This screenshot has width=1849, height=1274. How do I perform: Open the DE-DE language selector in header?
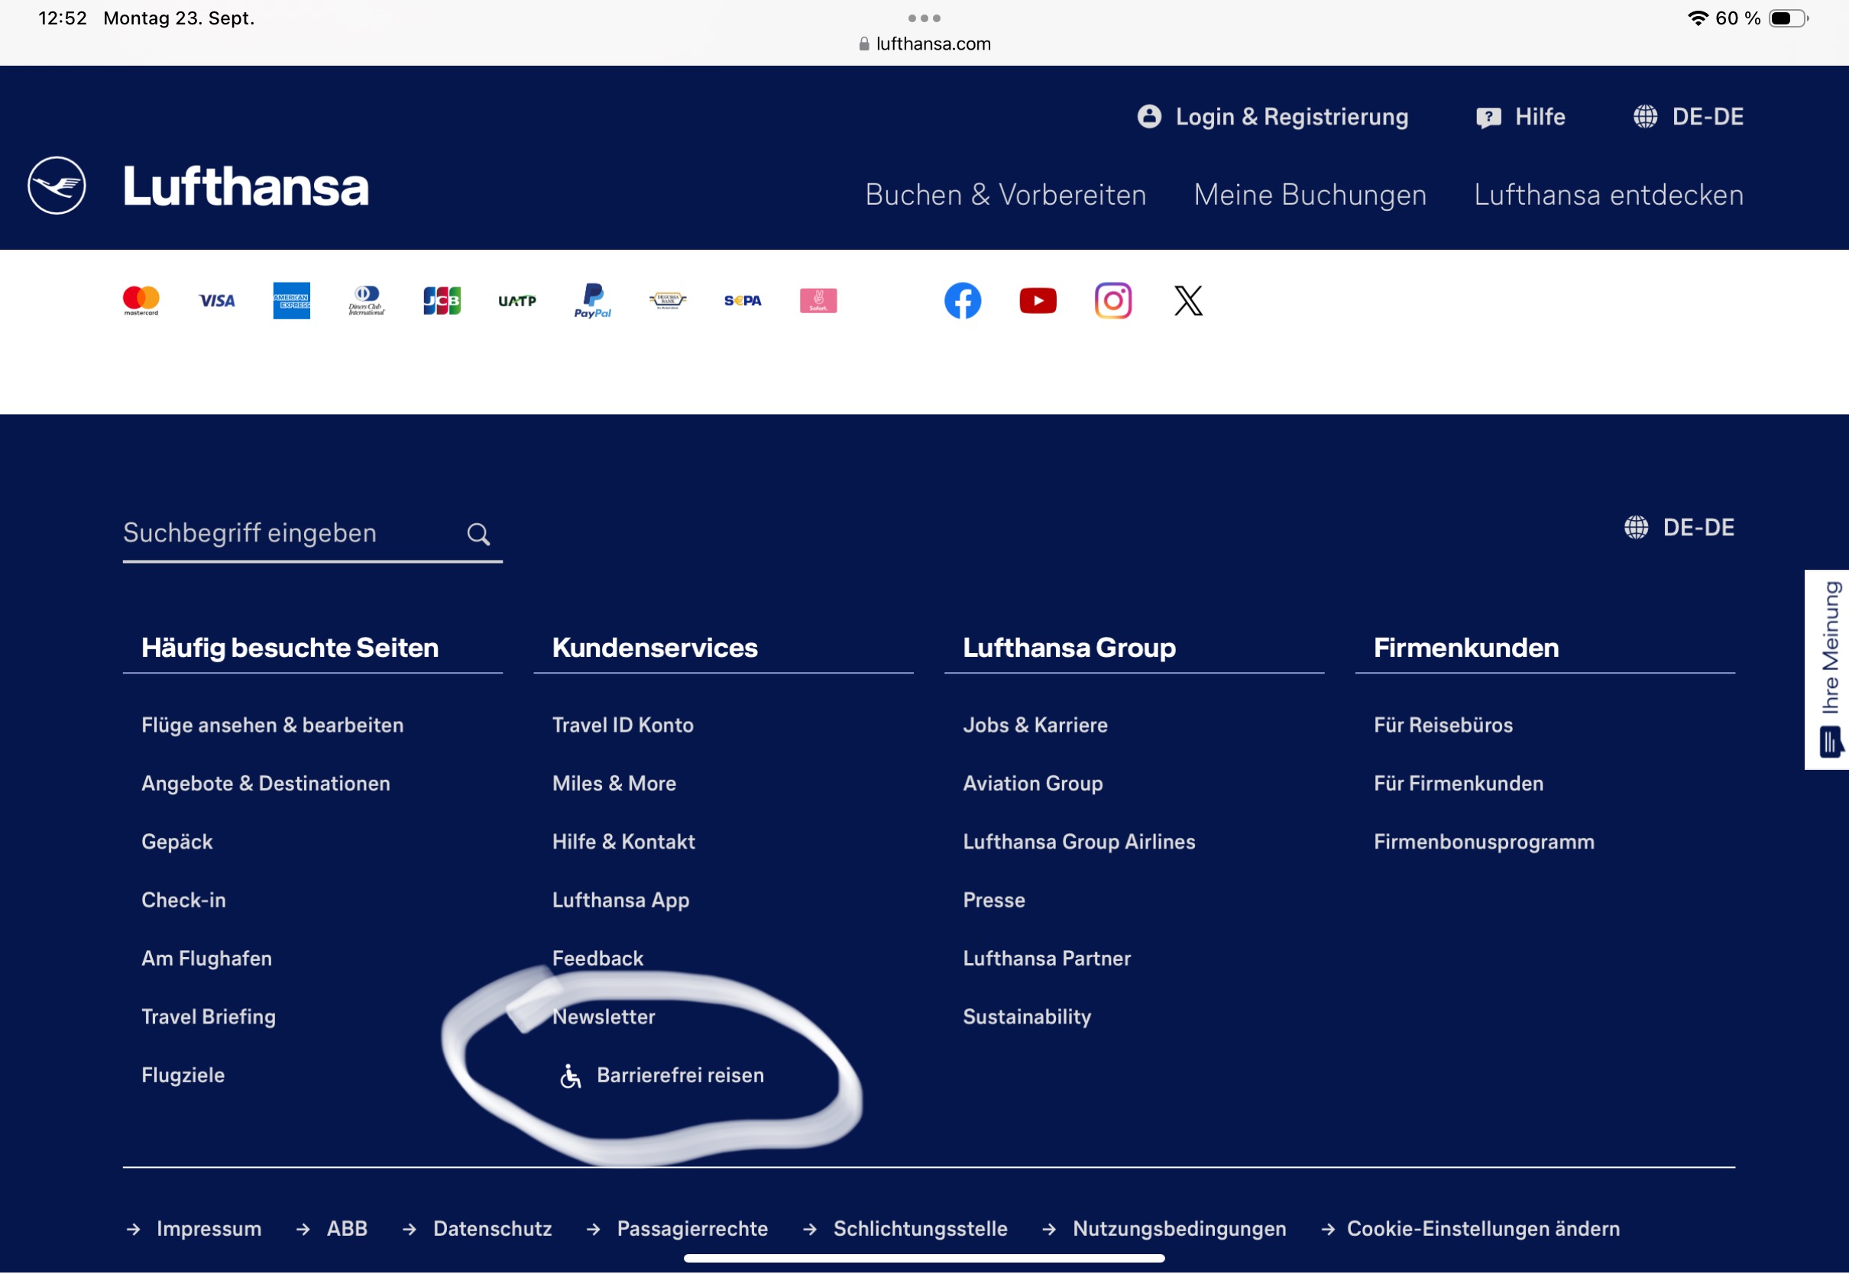pyautogui.click(x=1688, y=117)
